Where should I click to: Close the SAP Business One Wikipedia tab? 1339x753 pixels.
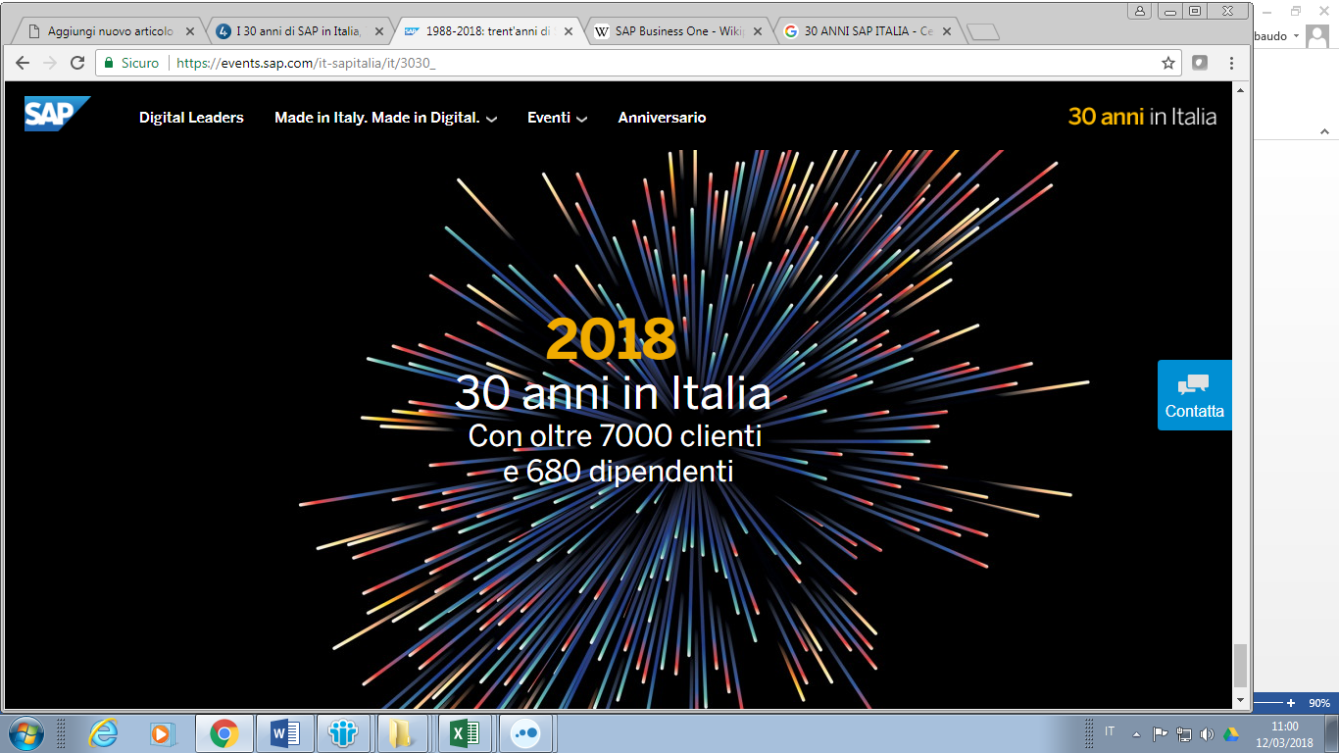pos(758,31)
